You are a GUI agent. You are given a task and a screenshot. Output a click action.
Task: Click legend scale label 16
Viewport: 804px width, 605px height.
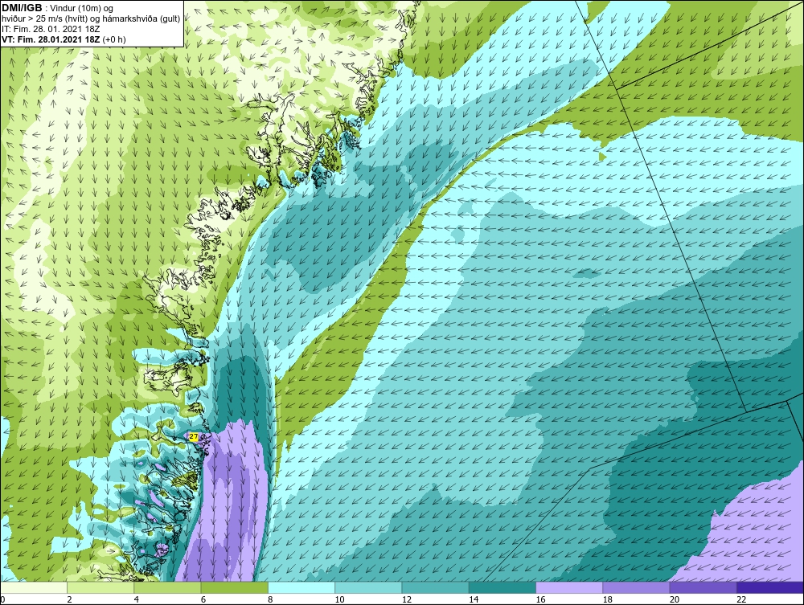tap(540, 599)
